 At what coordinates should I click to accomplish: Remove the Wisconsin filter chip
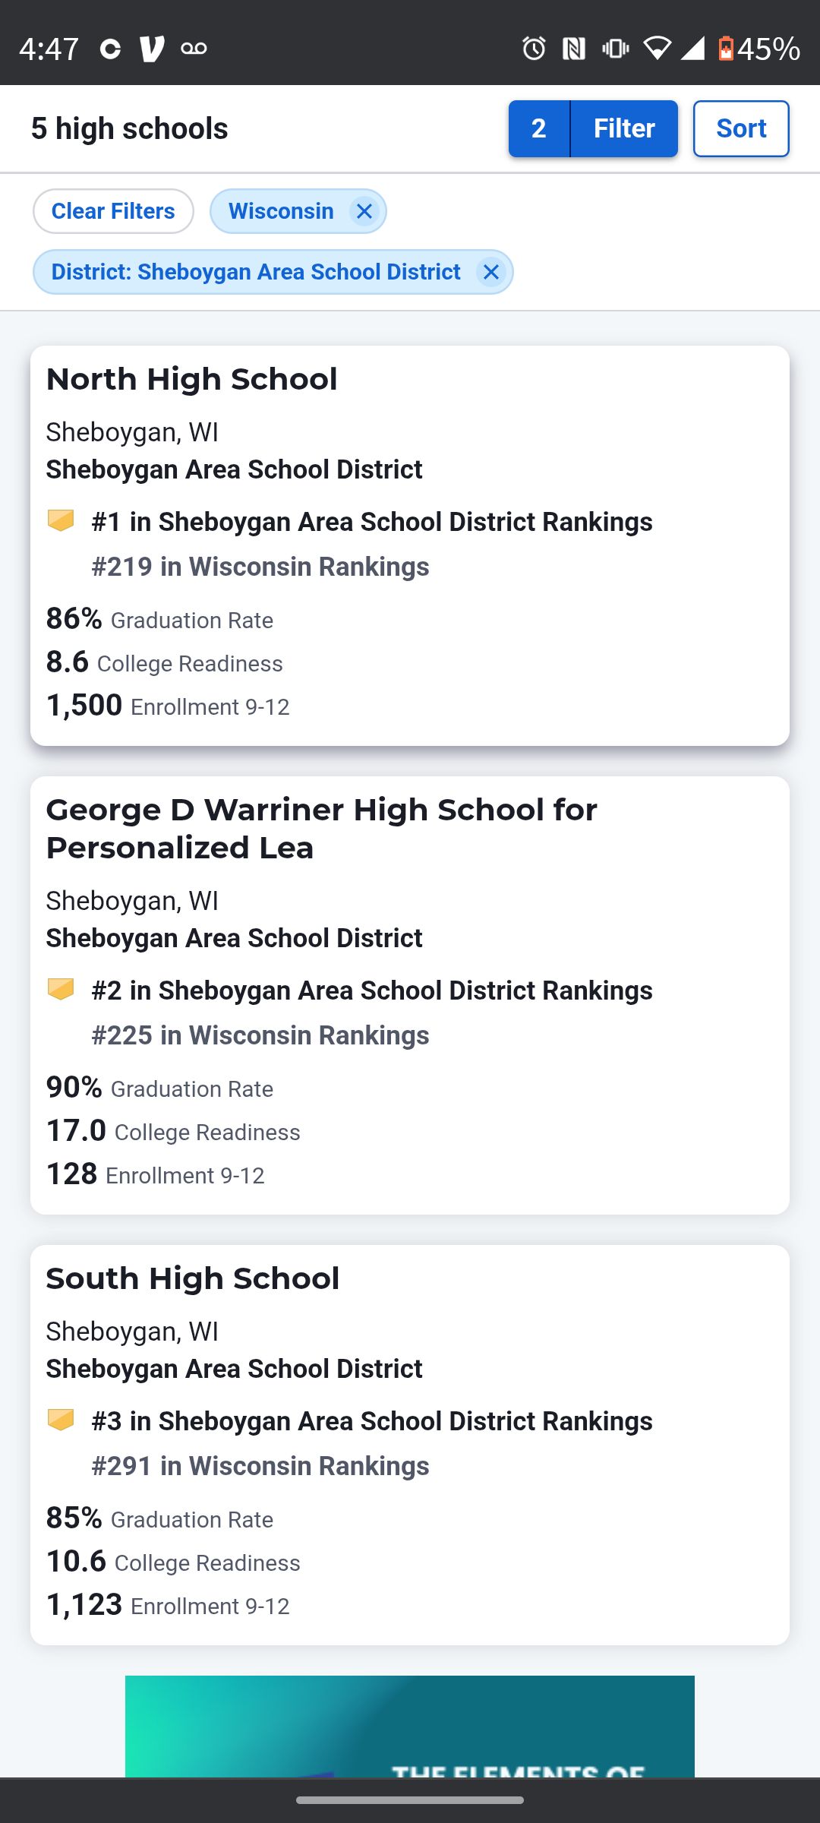click(x=364, y=211)
